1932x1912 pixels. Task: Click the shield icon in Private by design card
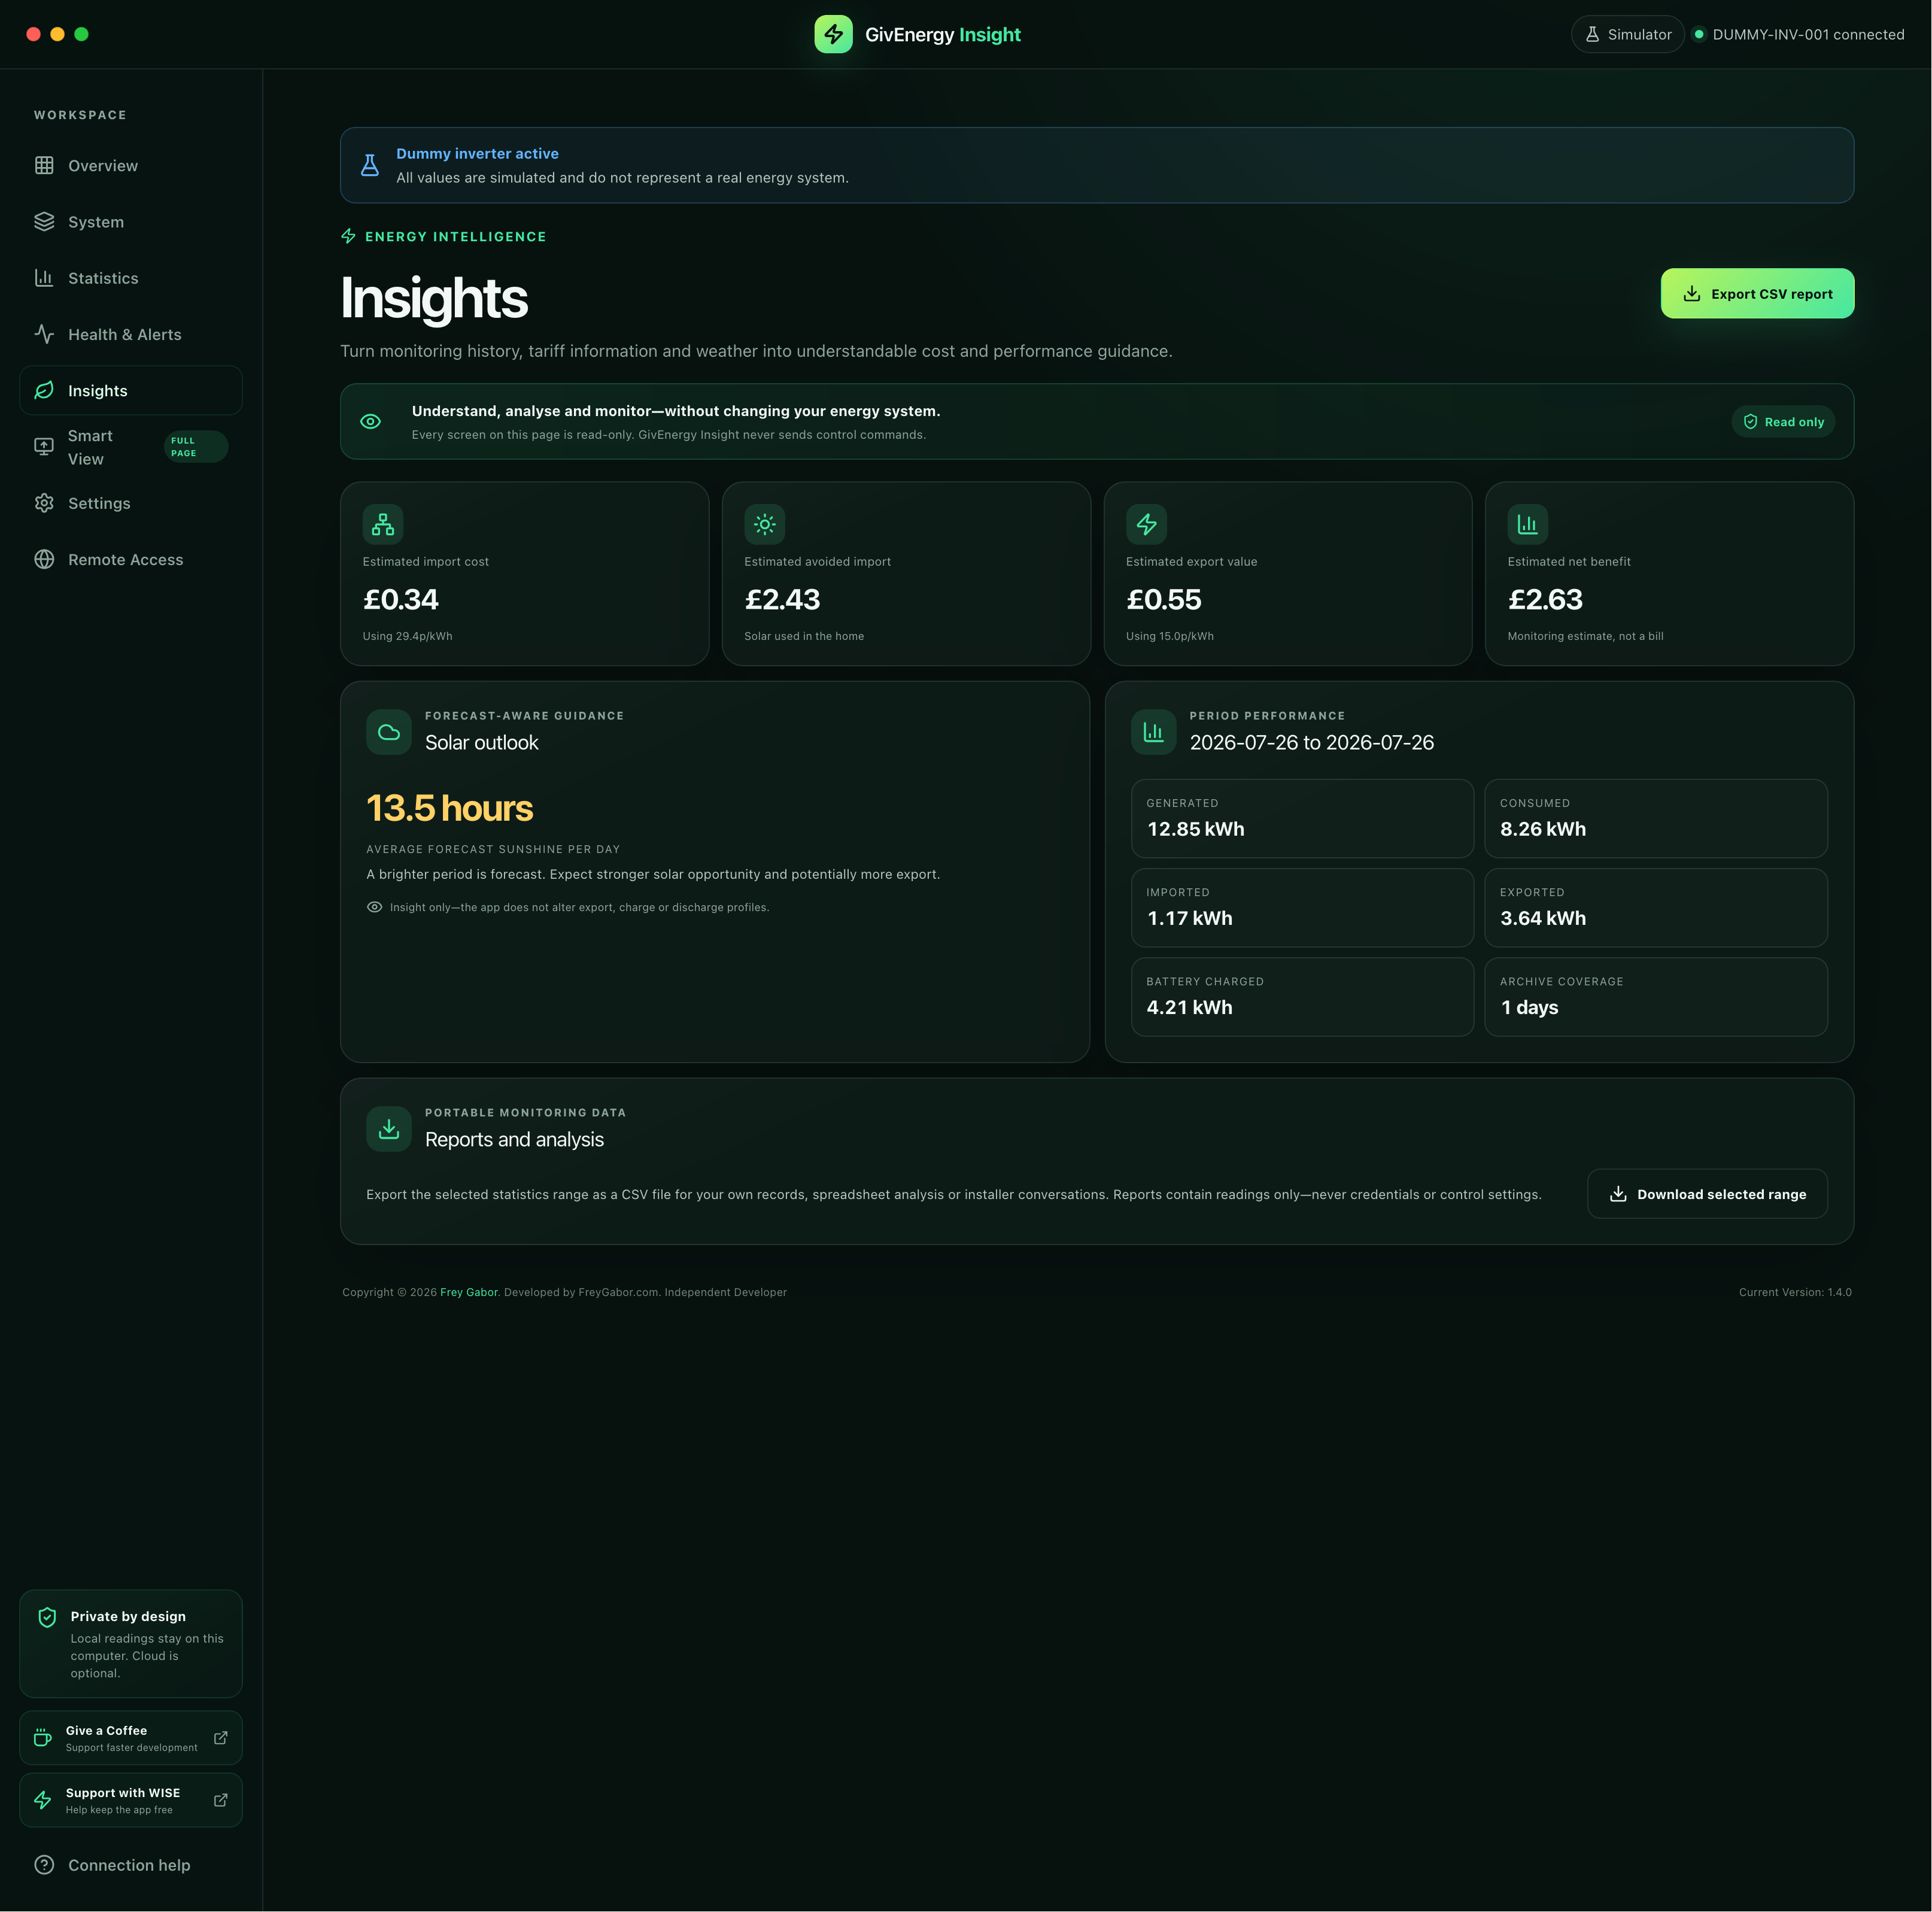[47, 1618]
